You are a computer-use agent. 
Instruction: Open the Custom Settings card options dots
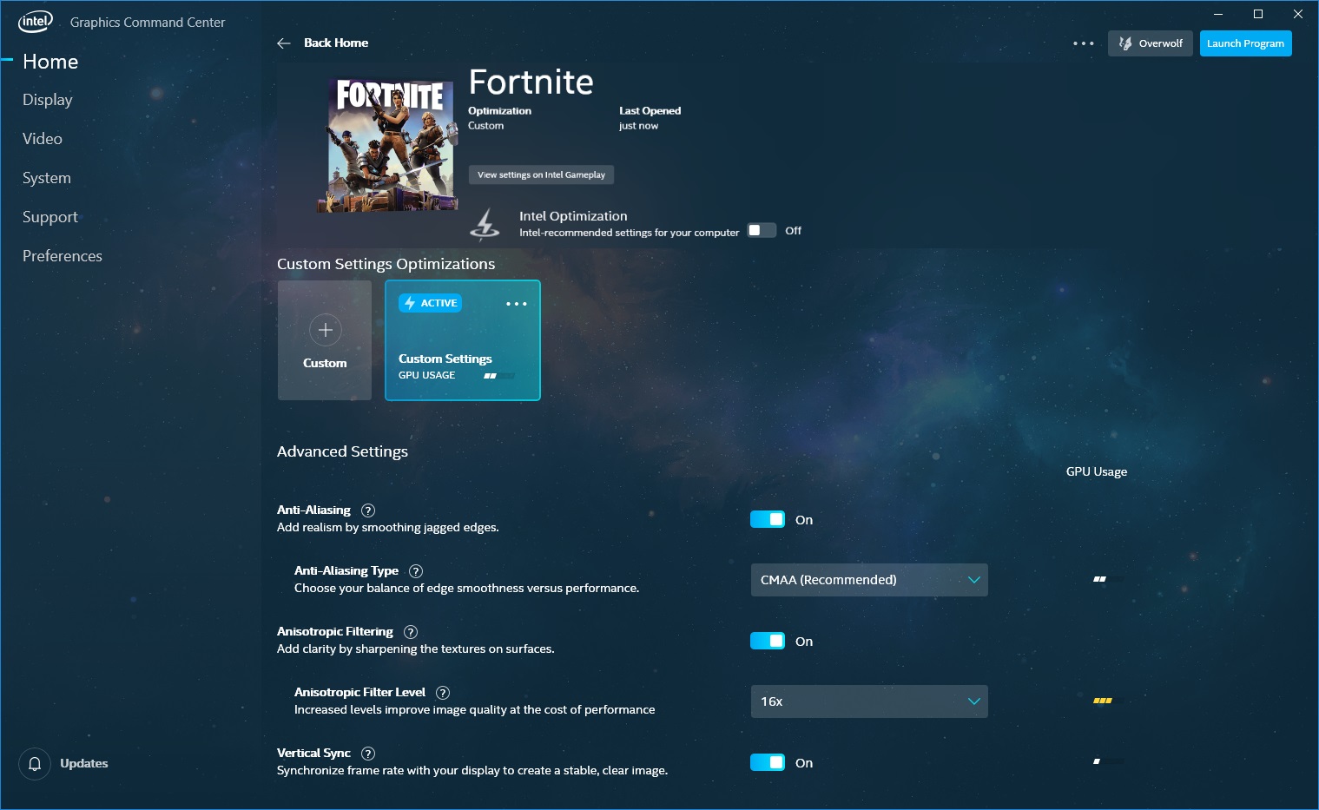pos(517,304)
